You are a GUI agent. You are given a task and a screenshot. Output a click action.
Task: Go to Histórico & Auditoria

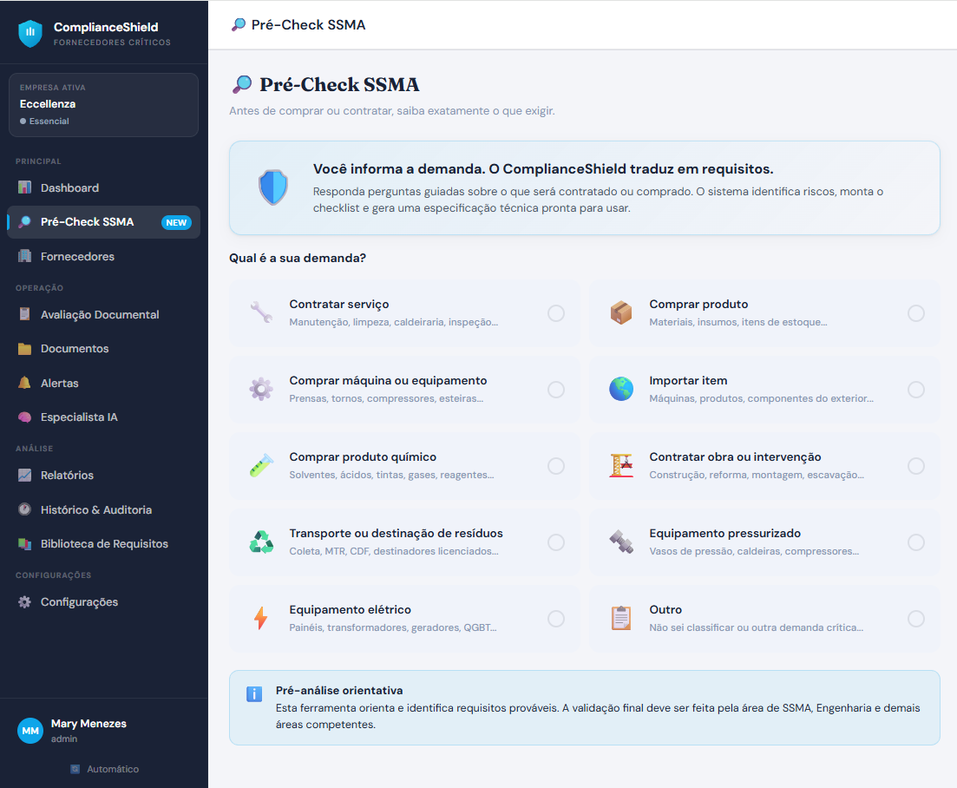coord(104,509)
